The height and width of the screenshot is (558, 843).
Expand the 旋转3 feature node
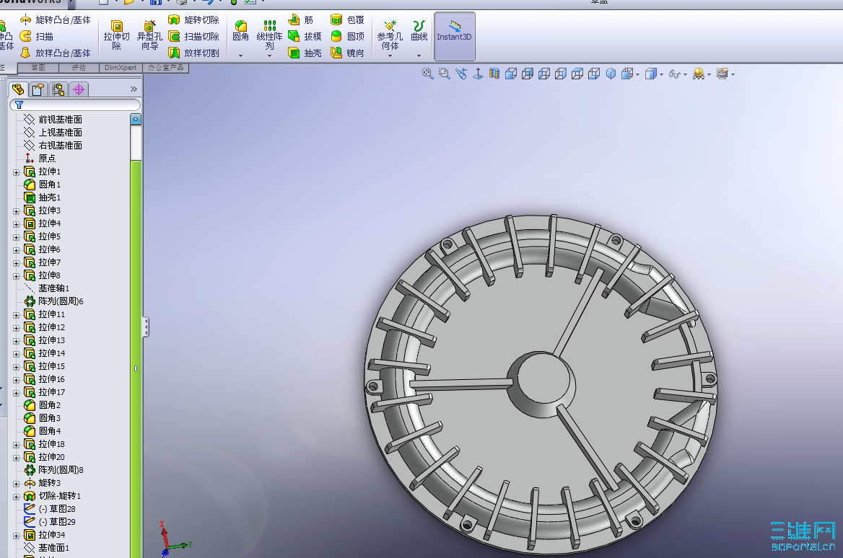coord(16,484)
